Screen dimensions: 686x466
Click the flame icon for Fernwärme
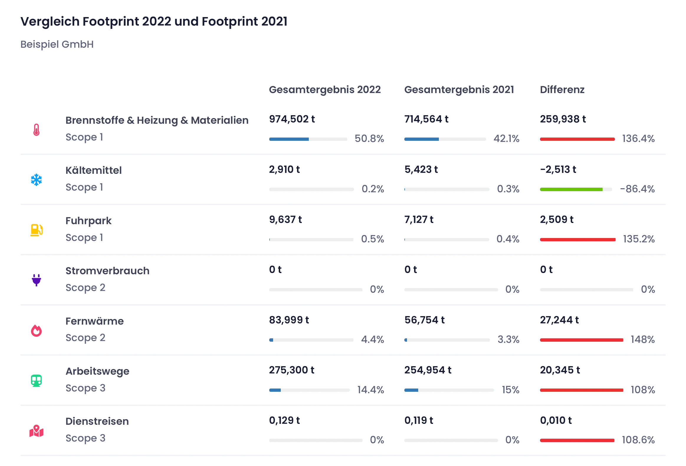pos(36,331)
